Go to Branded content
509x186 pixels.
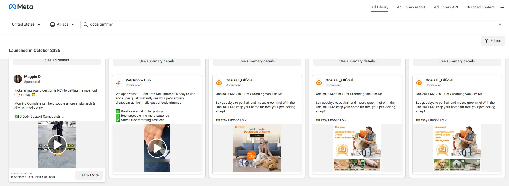(x=480, y=7)
